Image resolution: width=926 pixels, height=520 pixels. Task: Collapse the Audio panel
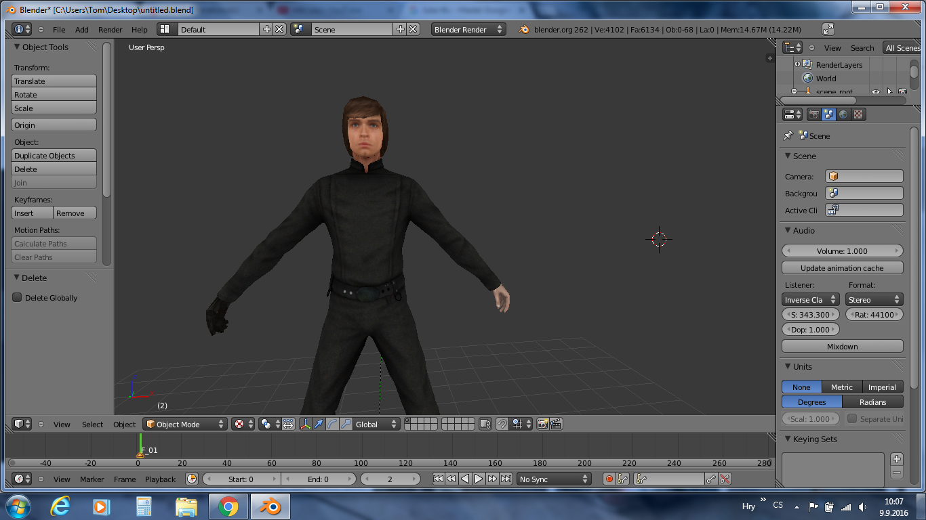pyautogui.click(x=788, y=230)
